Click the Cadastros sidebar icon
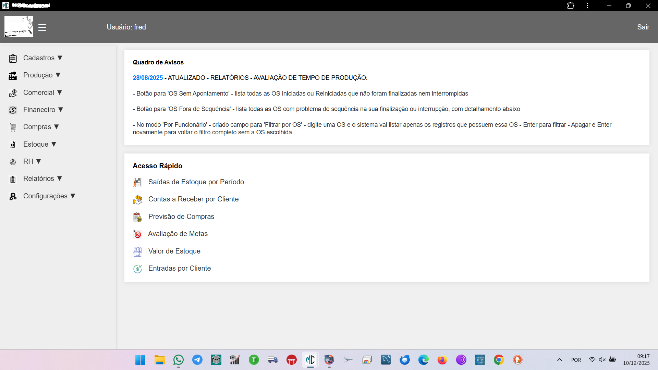658x370 pixels. (13, 58)
